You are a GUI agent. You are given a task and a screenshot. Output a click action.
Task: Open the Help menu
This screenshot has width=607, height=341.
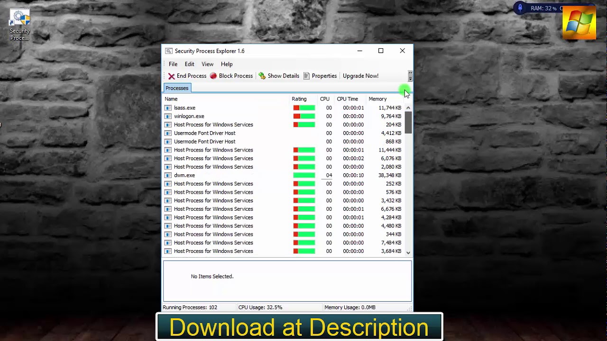(x=227, y=64)
